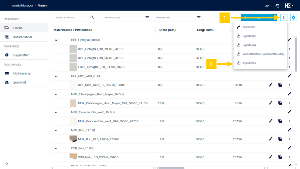Collapse the sidebar with double-chevron icon
300x169 pixels.
(7, 164)
